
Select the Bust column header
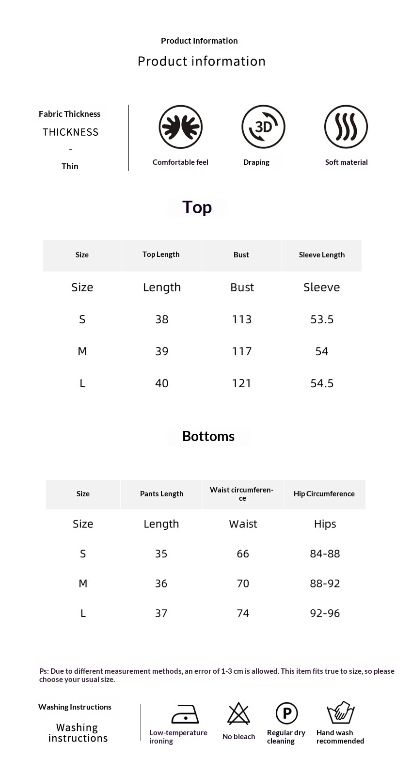click(x=241, y=255)
